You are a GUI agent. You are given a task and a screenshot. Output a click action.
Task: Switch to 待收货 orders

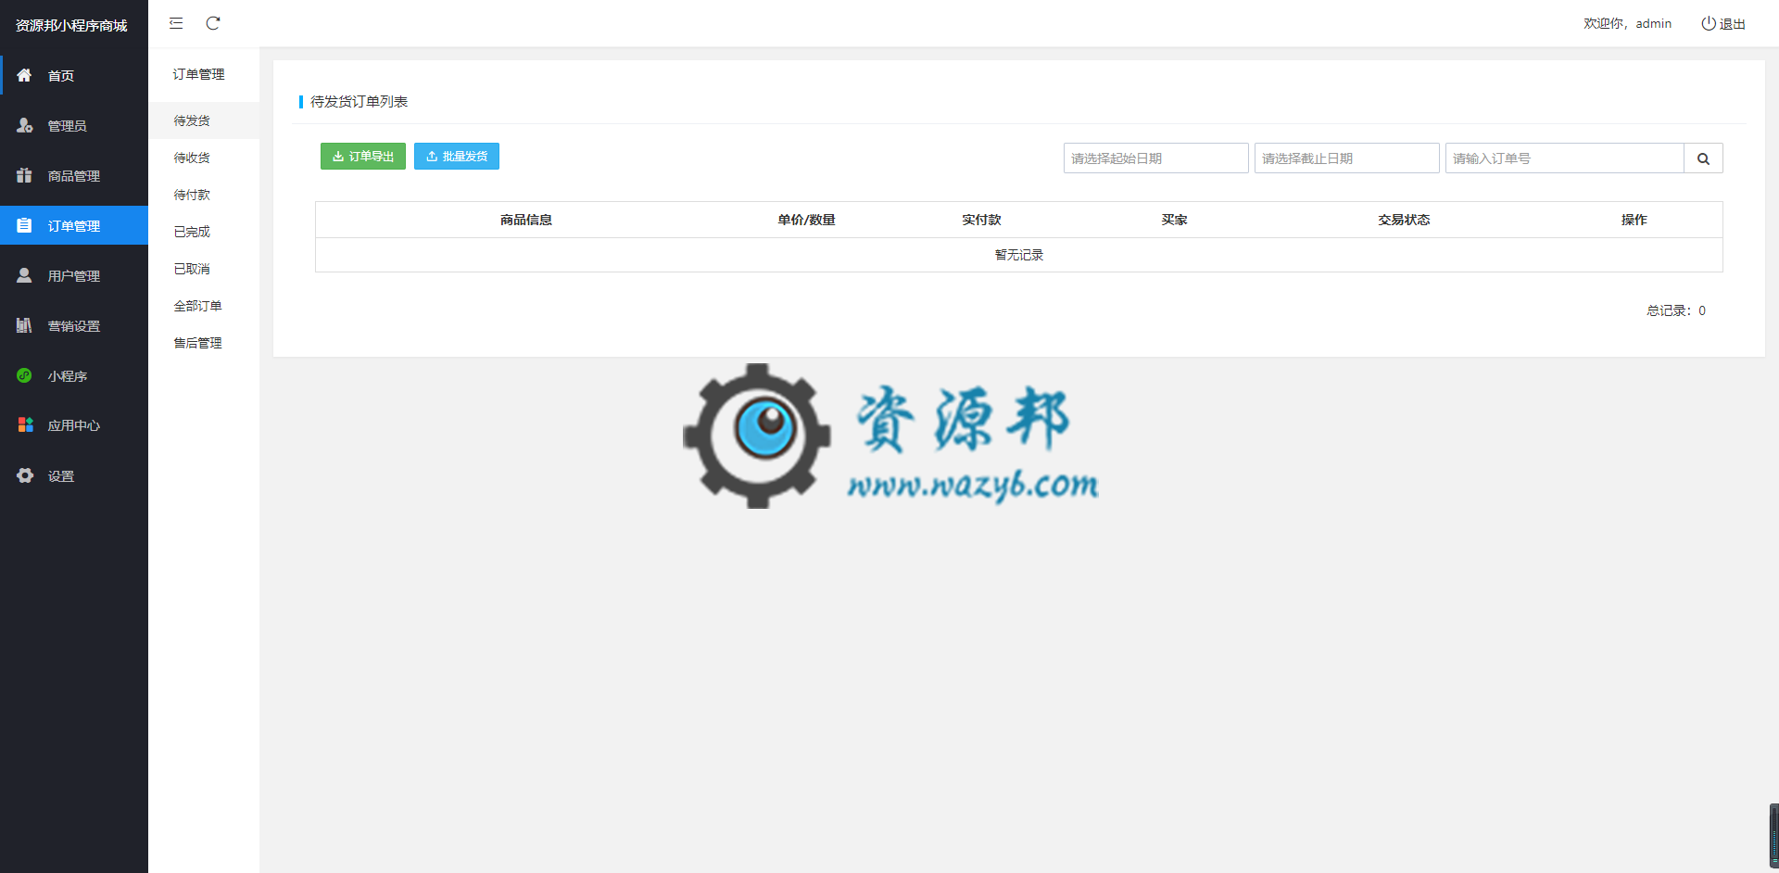tap(204, 158)
